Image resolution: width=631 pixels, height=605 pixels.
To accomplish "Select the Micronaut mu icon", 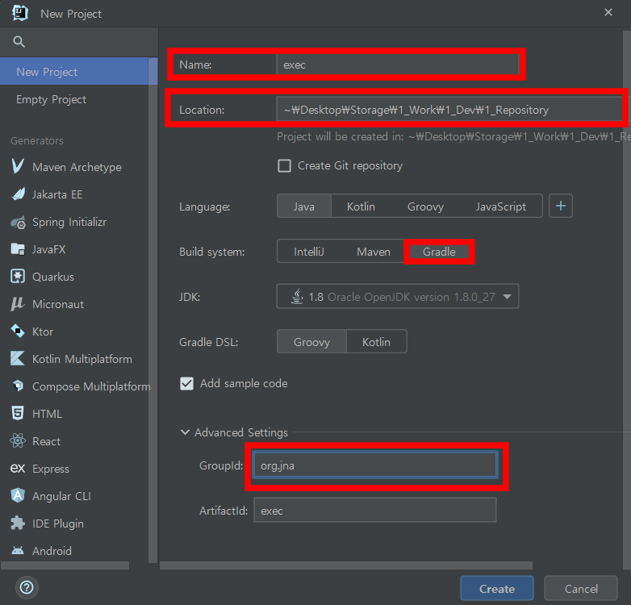I will pos(18,304).
